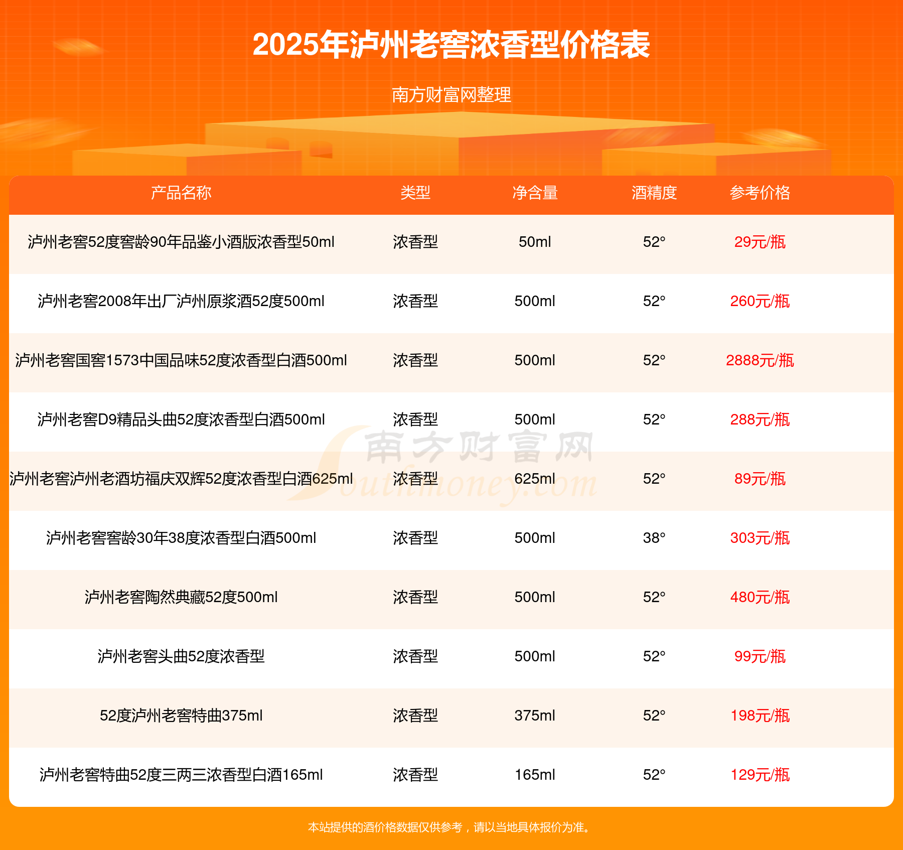Click product name 泸州老窖52度窖龄90年品鉴小酒版浓香型50ml
Screen dimensions: 903x850
(x=181, y=242)
